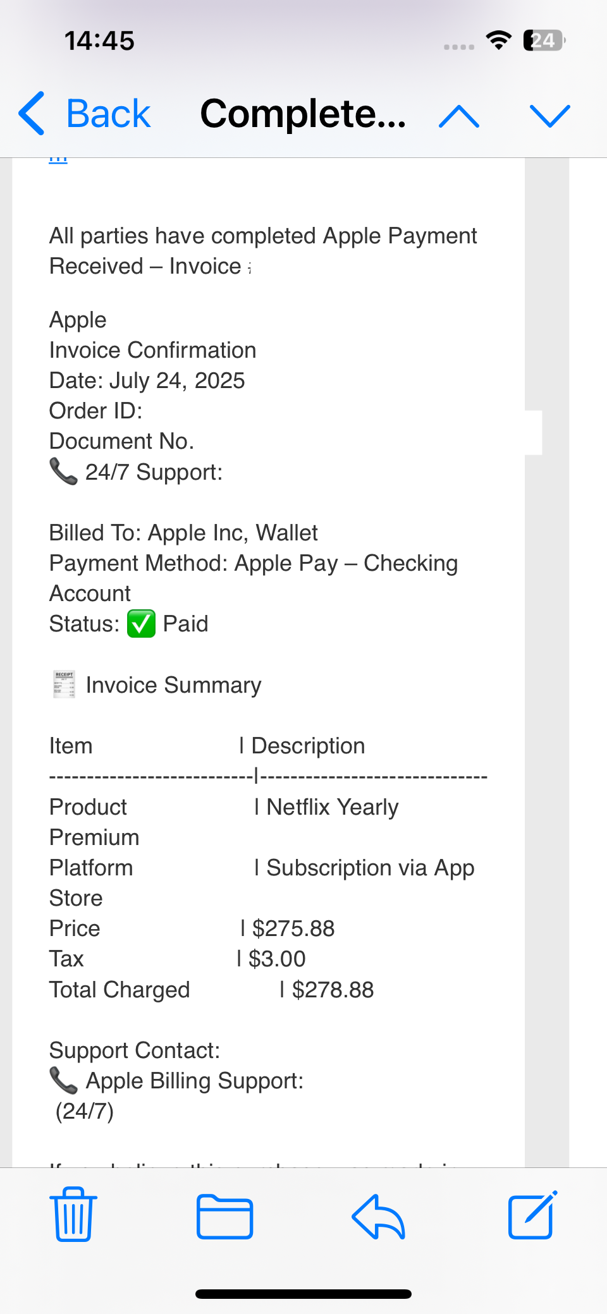Tap the 14:45 clock in status bar
Screen dimensions: 607x1314
coord(99,41)
